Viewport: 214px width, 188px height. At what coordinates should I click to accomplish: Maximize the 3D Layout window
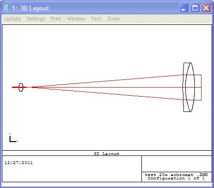click(195, 8)
